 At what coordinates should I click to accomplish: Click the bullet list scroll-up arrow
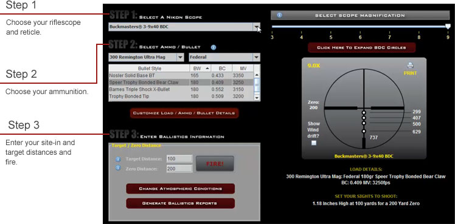[x=257, y=75]
